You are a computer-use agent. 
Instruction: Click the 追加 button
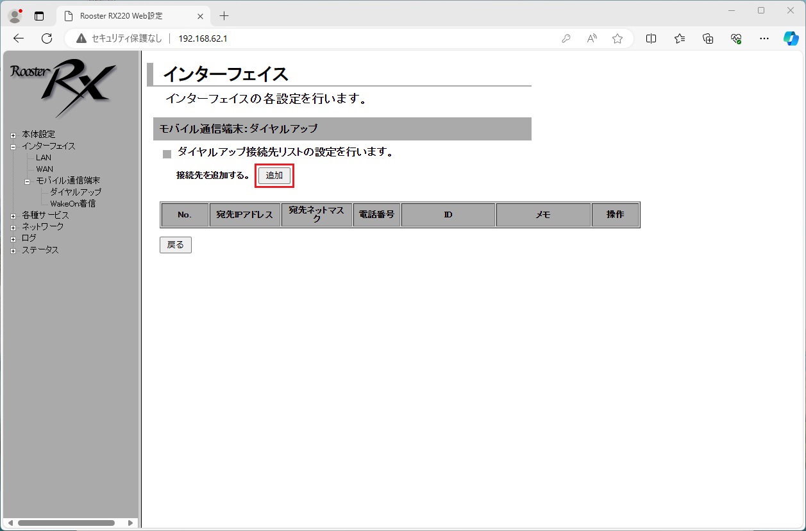pos(274,176)
